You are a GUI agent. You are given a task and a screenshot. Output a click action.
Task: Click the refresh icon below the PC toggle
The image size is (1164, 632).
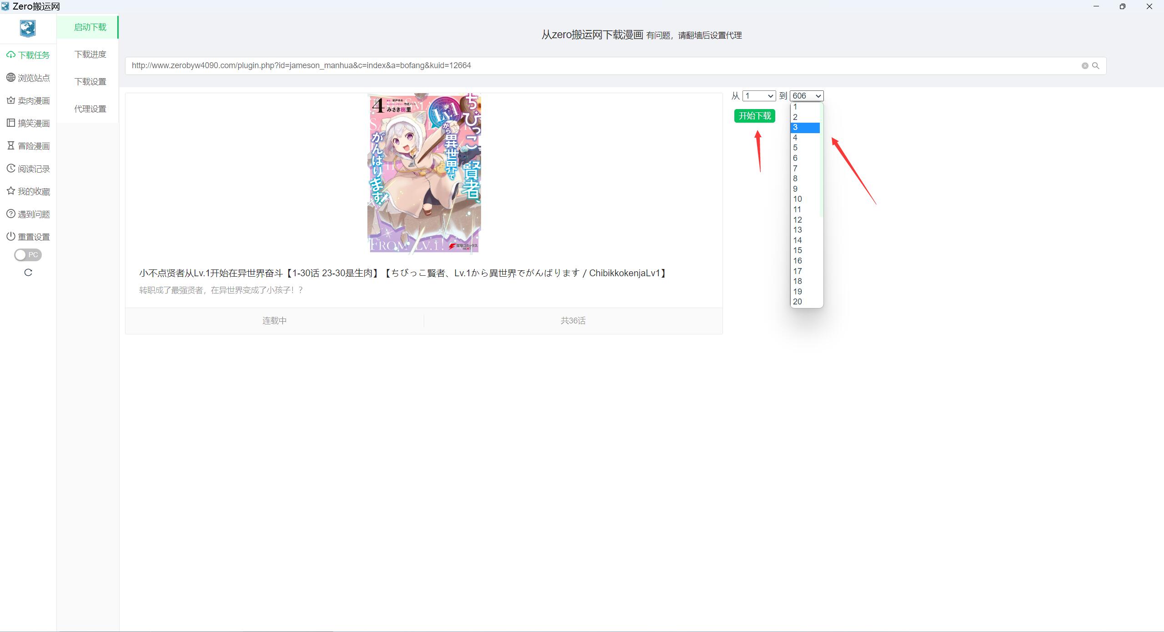pos(28,273)
